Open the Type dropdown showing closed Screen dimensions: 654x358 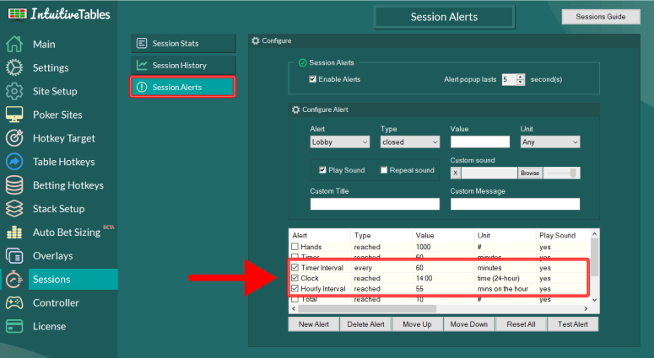tap(410, 142)
